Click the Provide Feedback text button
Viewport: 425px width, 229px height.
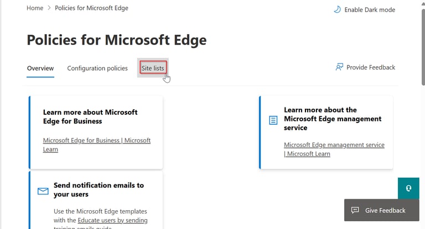tap(370, 67)
